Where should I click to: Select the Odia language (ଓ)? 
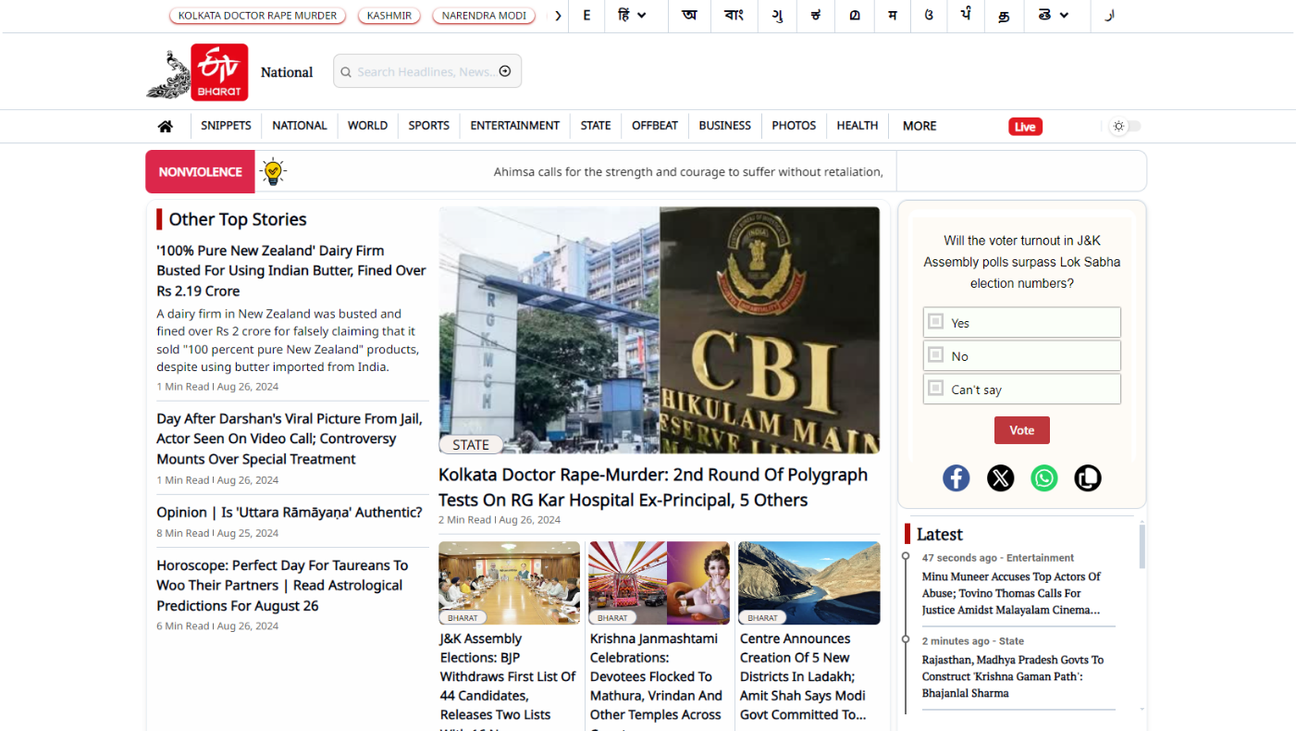click(929, 16)
